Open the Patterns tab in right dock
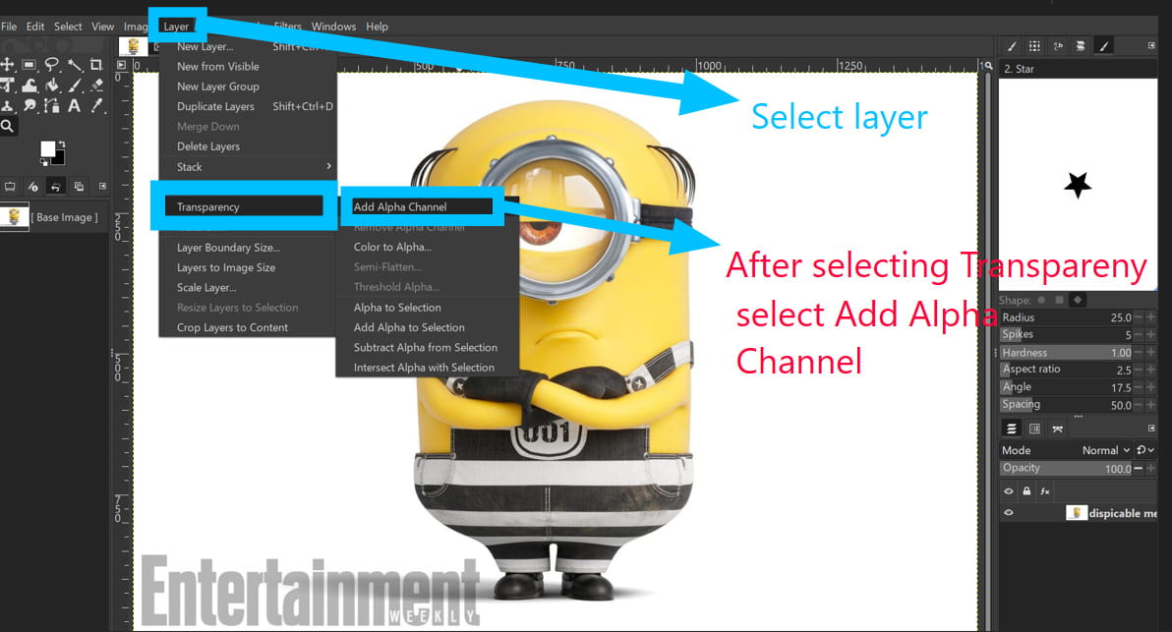 coord(1034,46)
